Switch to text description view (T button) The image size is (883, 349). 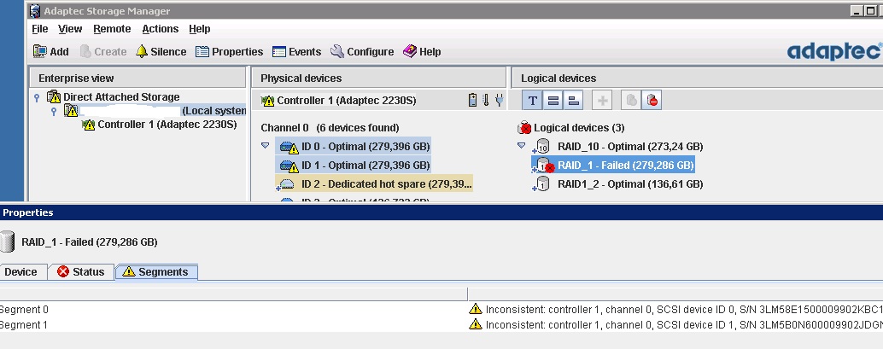coord(532,101)
